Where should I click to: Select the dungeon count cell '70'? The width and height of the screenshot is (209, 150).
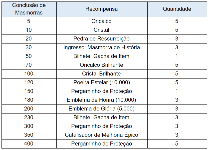coord(29,65)
